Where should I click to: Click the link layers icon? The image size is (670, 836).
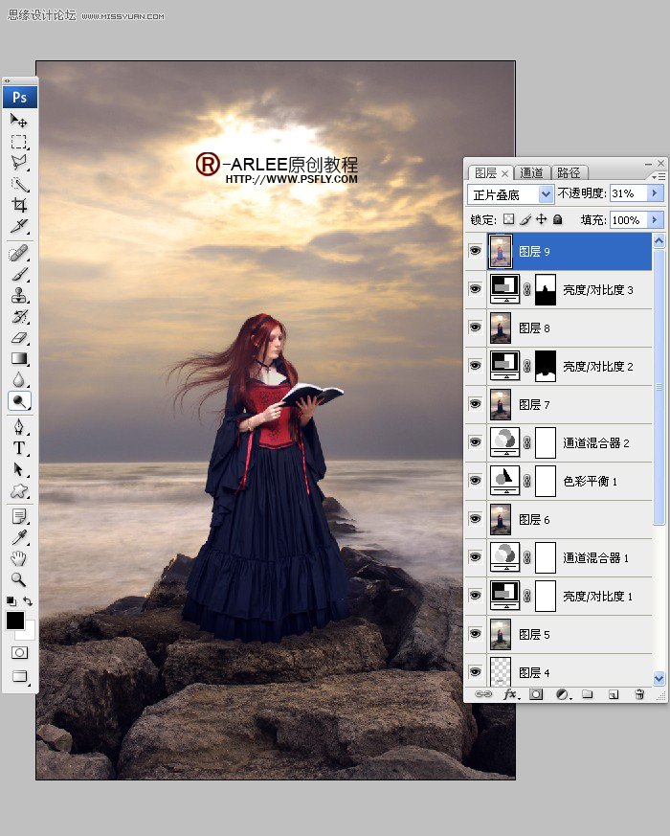(x=483, y=694)
